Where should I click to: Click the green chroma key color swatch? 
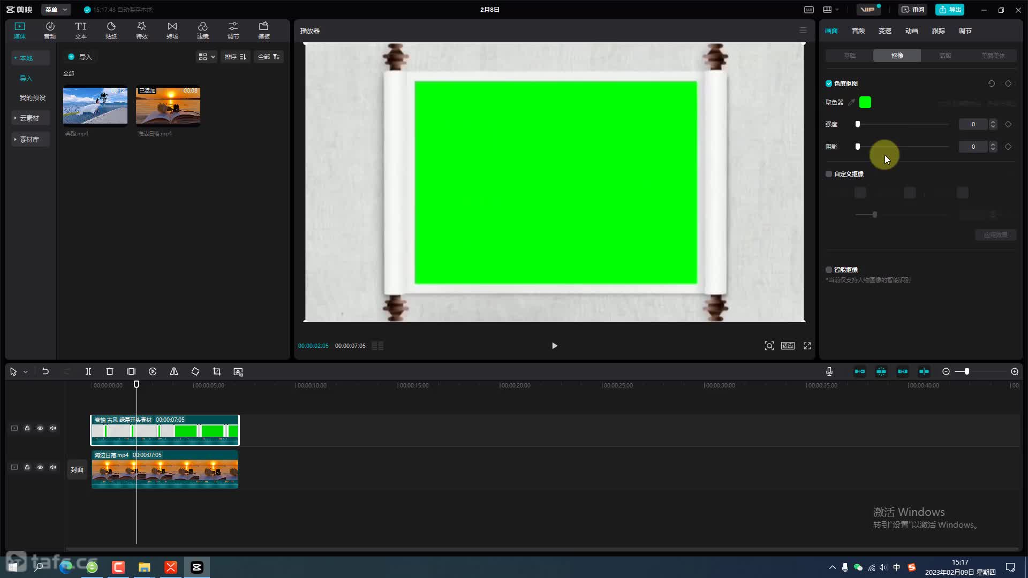click(865, 102)
